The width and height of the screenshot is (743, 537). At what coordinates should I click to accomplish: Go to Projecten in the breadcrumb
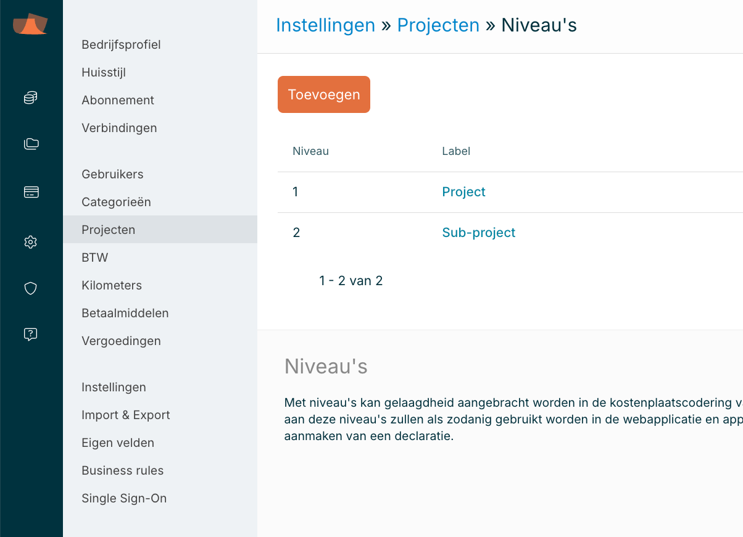tap(438, 25)
